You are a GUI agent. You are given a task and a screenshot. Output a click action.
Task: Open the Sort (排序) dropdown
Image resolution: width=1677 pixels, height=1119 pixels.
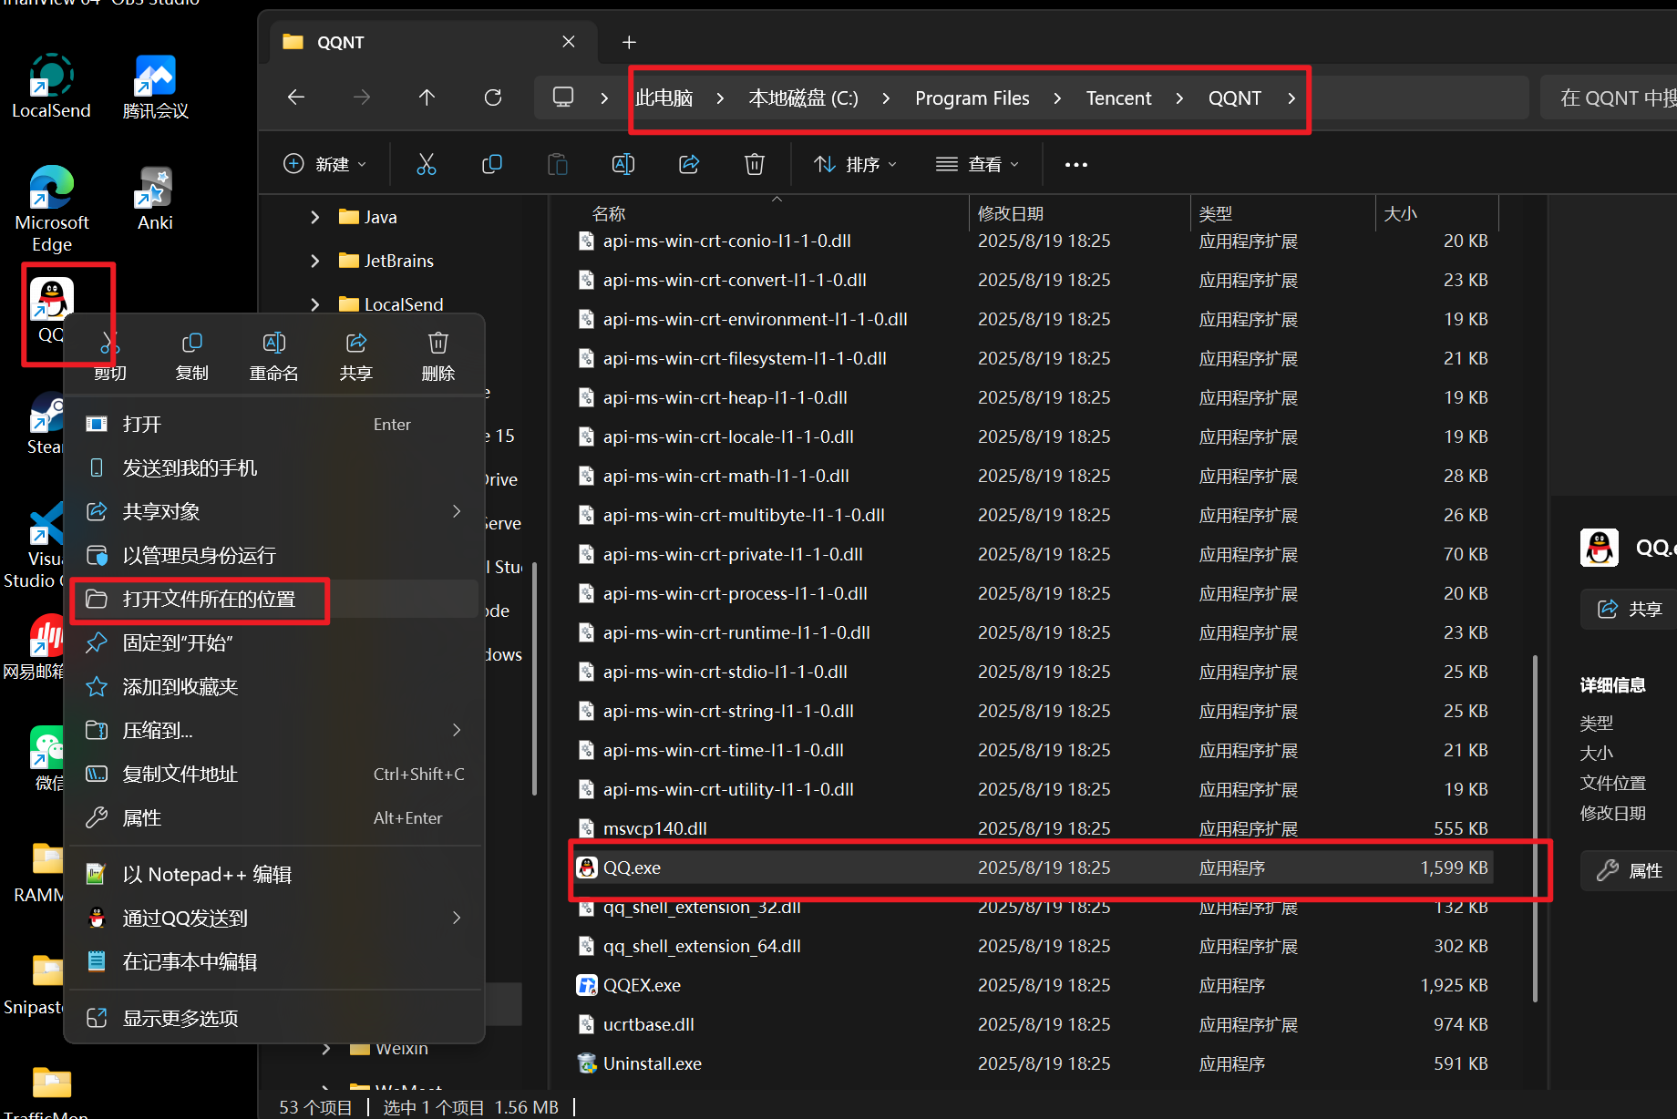[856, 164]
